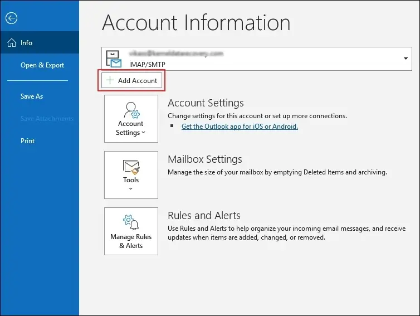Viewport: 420px width, 316px height.
Task: Click the Rules and Alerts heading
Action: (204, 216)
